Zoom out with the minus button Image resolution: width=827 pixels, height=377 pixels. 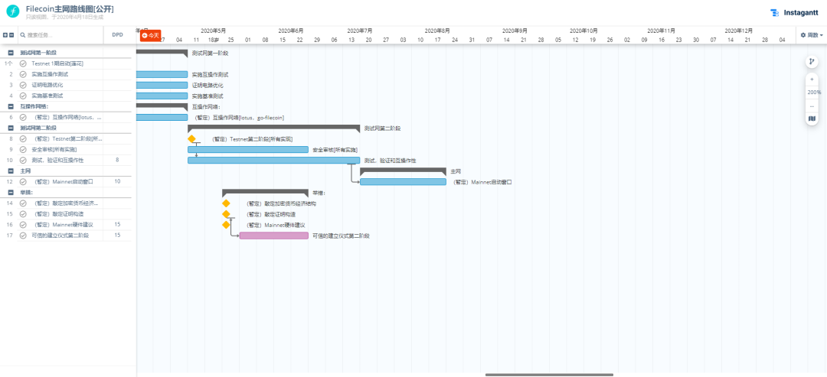click(x=812, y=106)
